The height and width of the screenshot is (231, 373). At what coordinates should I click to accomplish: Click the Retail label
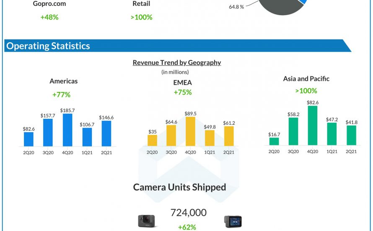141,4
